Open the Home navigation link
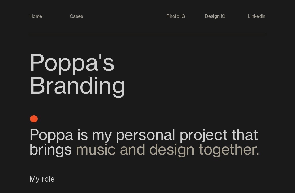Screen dimensions: 295x193 [x=36, y=16]
